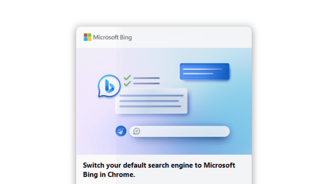Focus the rounded chat input bar
The width and height of the screenshot is (328, 184).
[x=179, y=131]
